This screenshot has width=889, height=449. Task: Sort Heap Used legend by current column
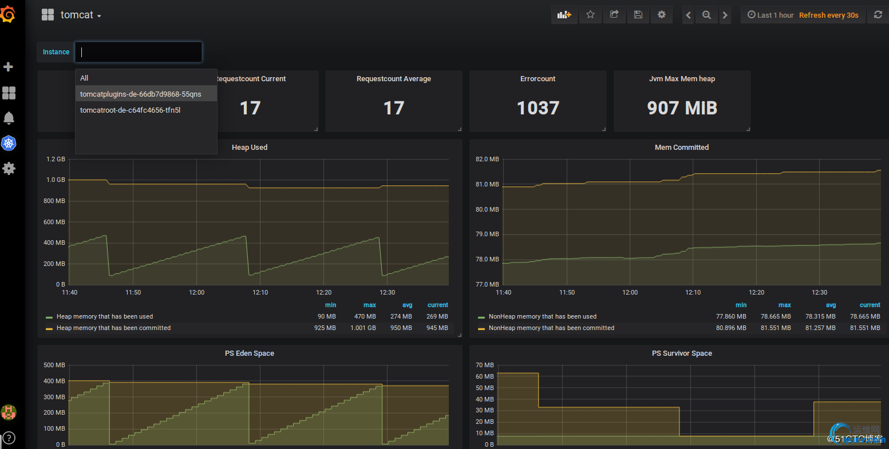coord(438,305)
